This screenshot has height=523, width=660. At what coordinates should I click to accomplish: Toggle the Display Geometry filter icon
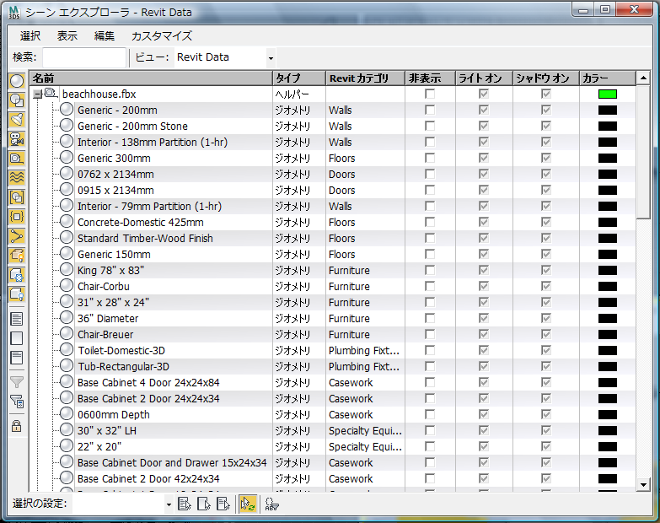coord(17,81)
